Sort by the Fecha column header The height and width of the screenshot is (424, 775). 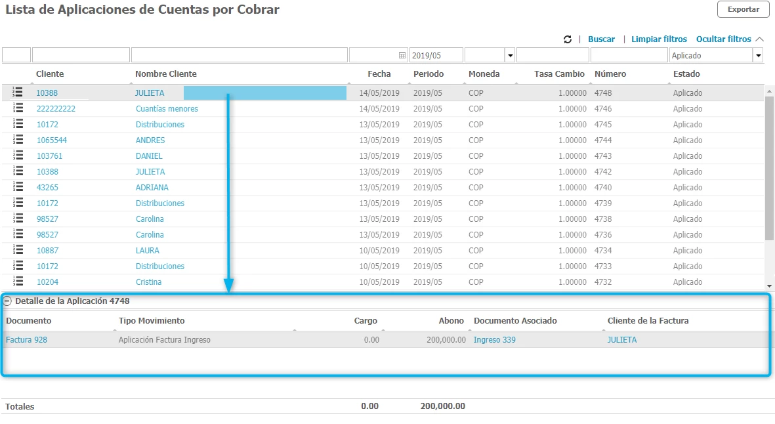pos(379,74)
